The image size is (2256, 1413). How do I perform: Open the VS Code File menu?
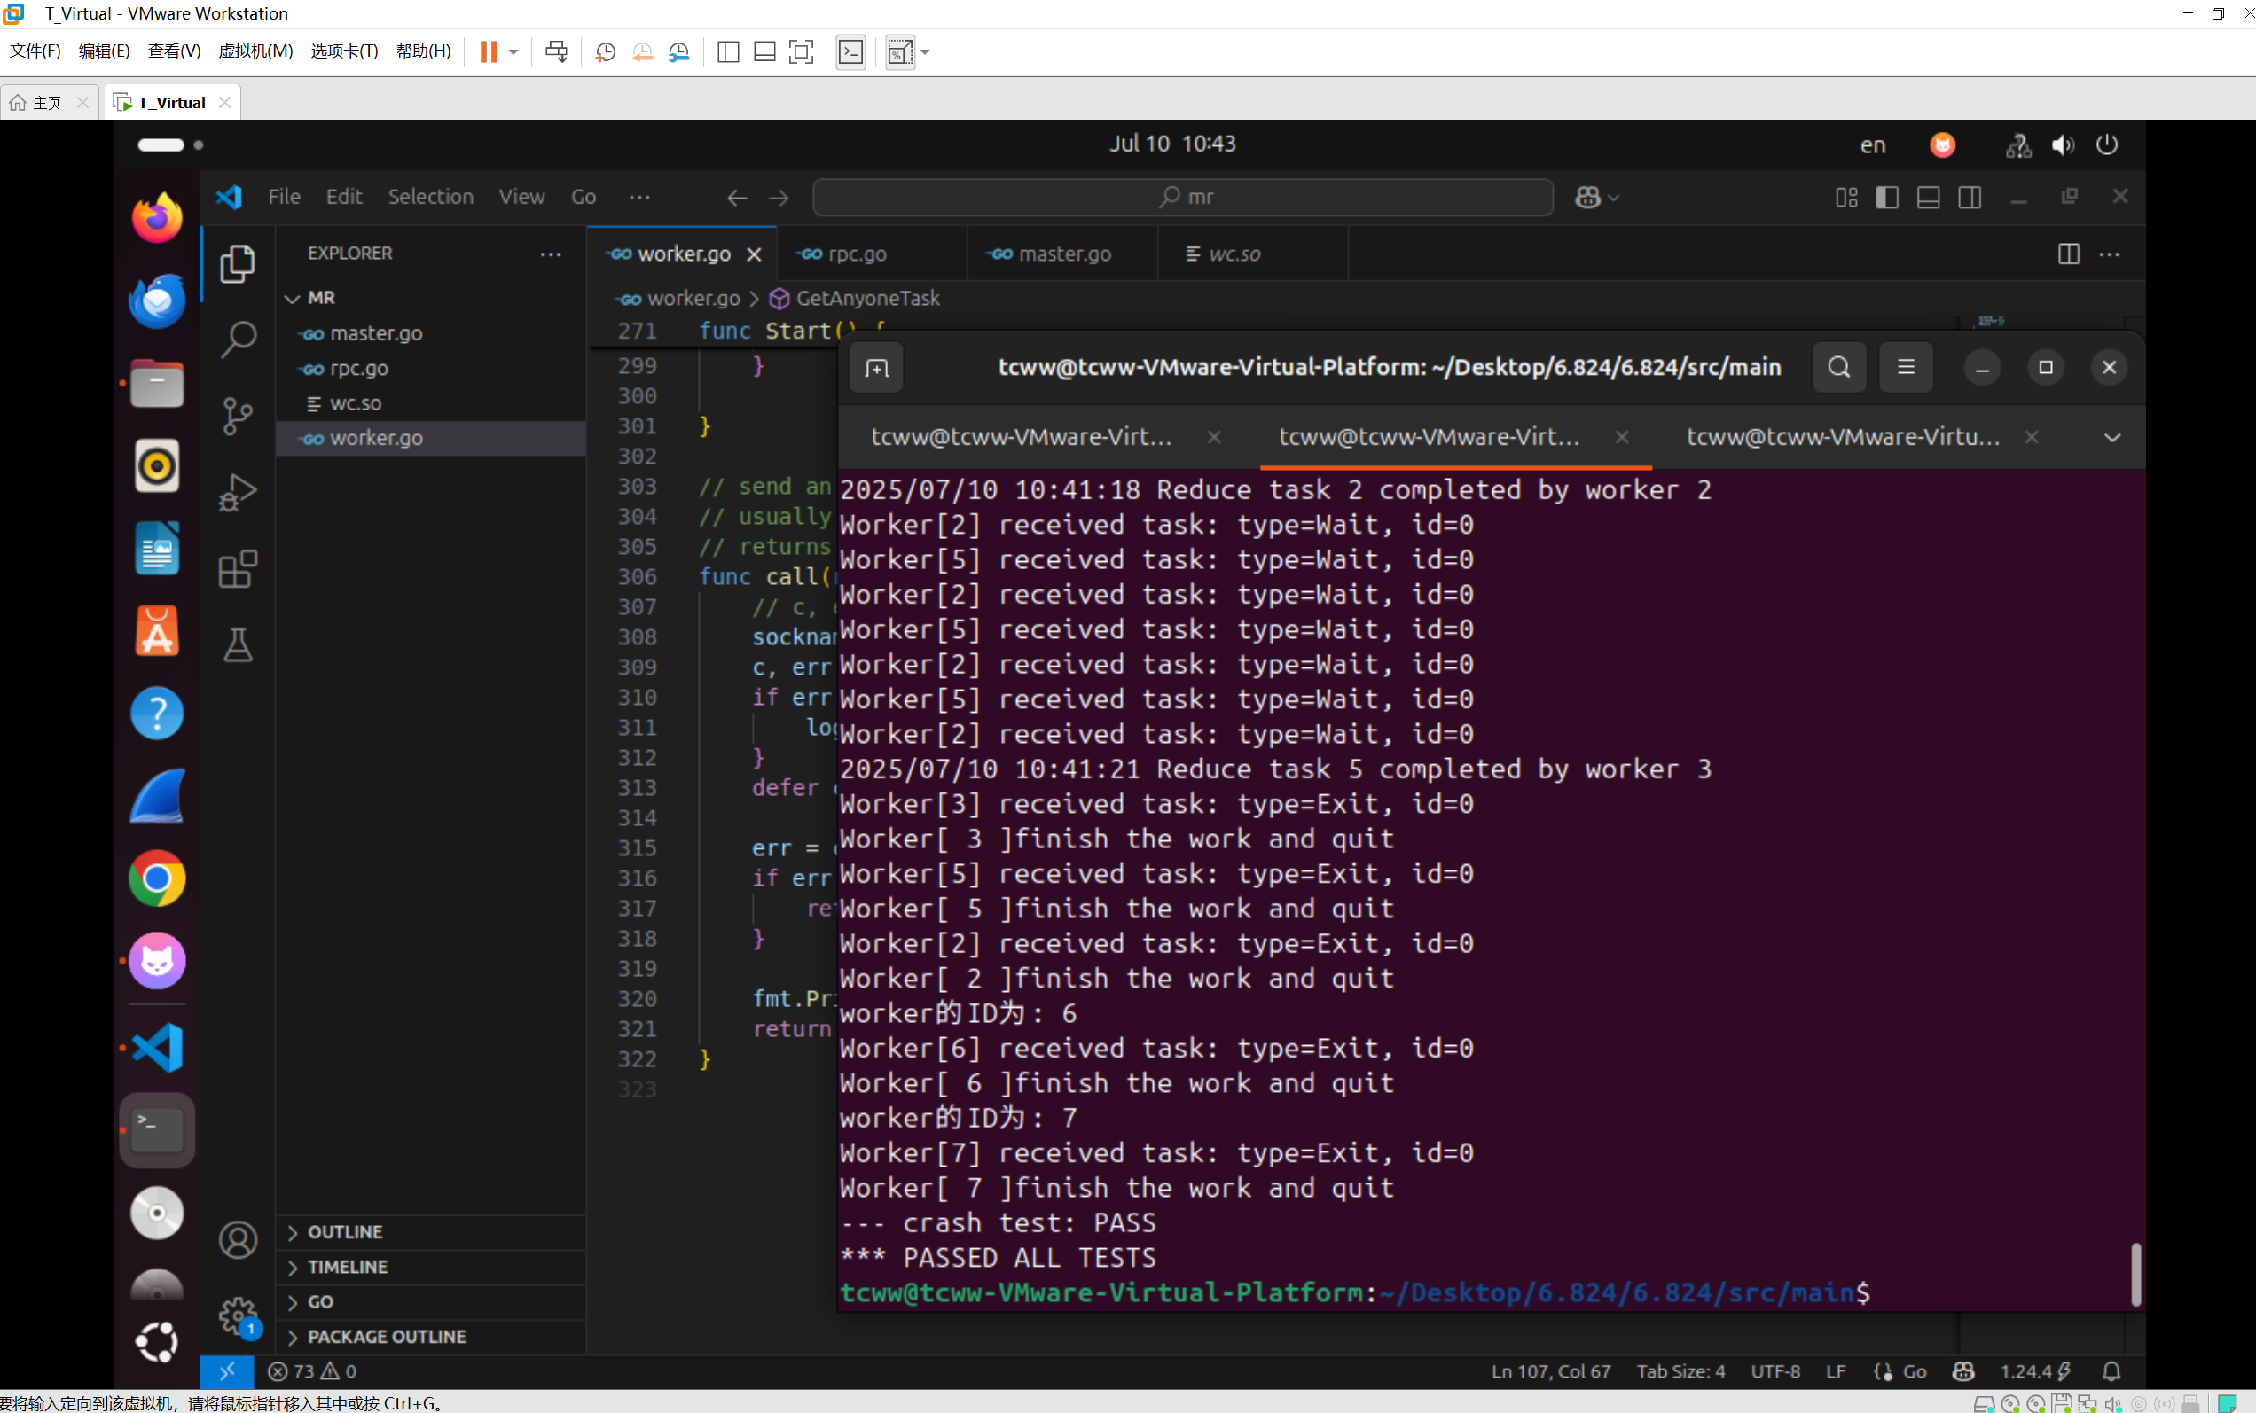tap(285, 197)
